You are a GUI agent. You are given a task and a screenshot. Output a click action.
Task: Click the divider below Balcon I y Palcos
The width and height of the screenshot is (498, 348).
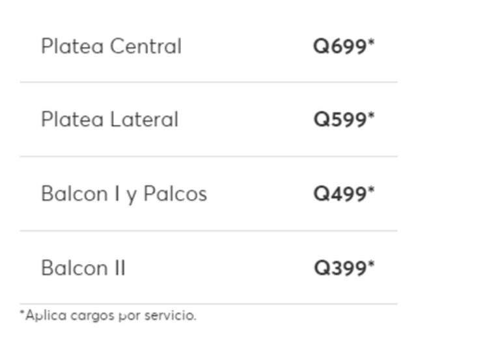[x=209, y=231]
